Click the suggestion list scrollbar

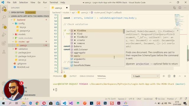124,32
